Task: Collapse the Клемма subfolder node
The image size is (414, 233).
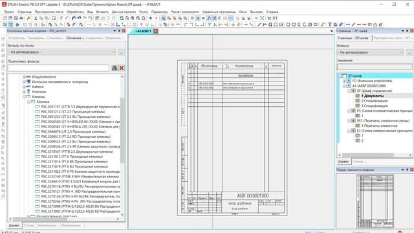Action: click(28, 102)
